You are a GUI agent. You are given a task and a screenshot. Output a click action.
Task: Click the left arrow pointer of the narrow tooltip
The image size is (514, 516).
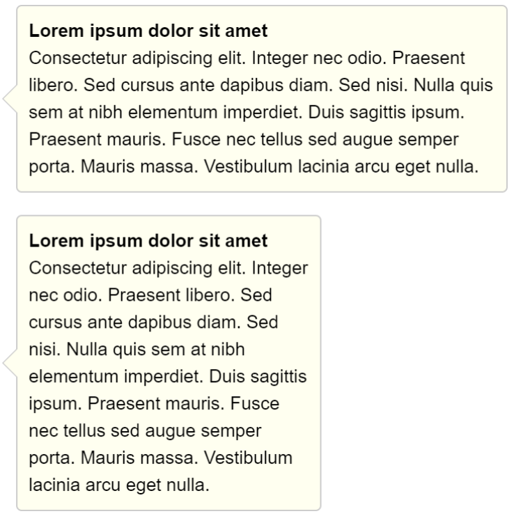tap(10, 363)
